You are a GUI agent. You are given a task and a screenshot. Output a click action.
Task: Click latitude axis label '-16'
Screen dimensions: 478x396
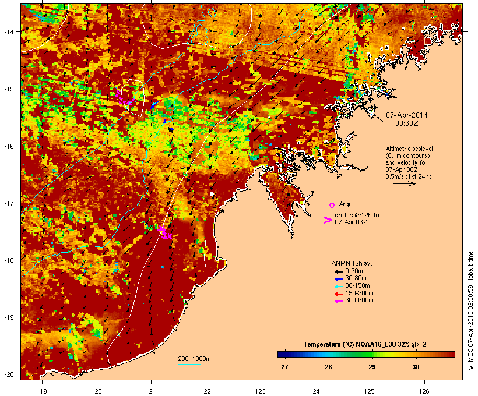coord(9,146)
